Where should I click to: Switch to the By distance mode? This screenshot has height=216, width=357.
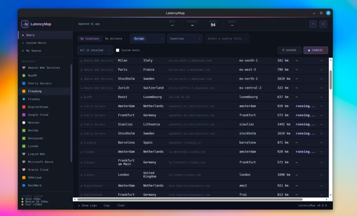click(114, 39)
